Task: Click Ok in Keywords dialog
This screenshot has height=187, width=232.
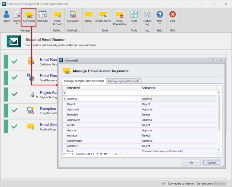Action: [x=191, y=163]
